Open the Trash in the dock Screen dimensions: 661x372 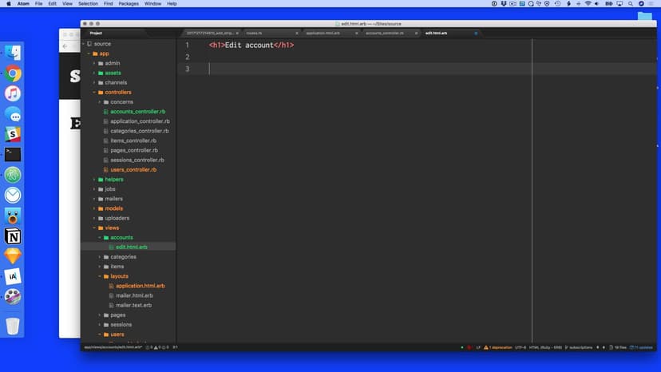coord(13,326)
